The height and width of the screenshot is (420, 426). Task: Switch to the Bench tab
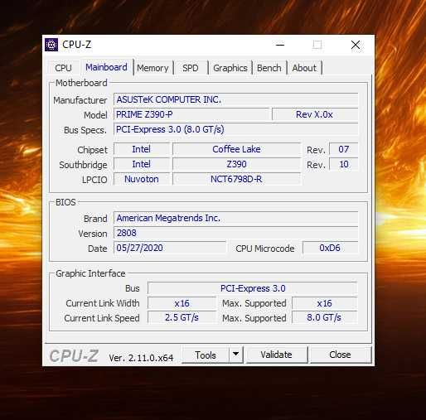(269, 68)
